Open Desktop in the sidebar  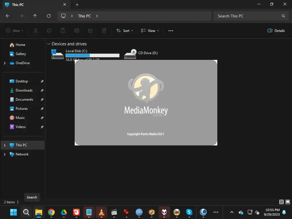22,81
